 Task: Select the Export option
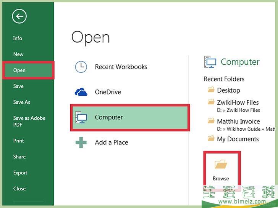click(20, 173)
